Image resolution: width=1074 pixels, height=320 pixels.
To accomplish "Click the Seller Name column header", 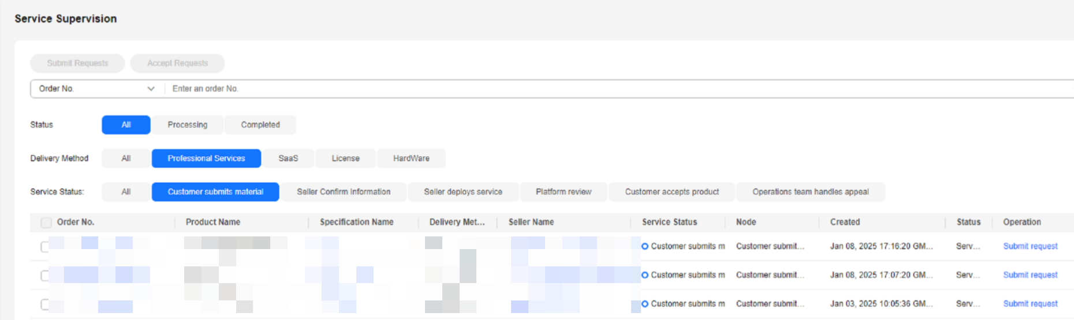I will coord(531,222).
